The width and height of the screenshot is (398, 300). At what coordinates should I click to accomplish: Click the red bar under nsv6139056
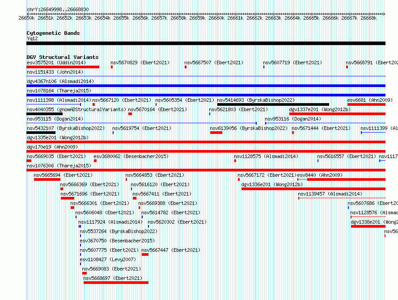point(216,133)
